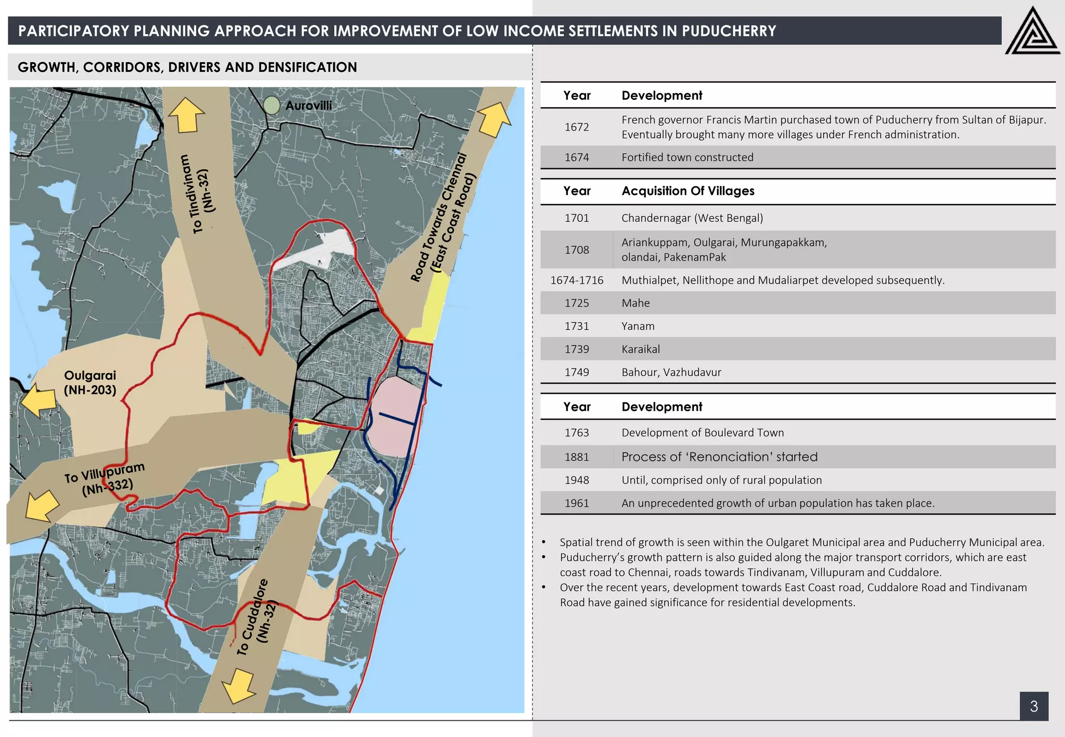Click the Year header above 1763
This screenshot has width=1065, height=737.
coord(577,407)
